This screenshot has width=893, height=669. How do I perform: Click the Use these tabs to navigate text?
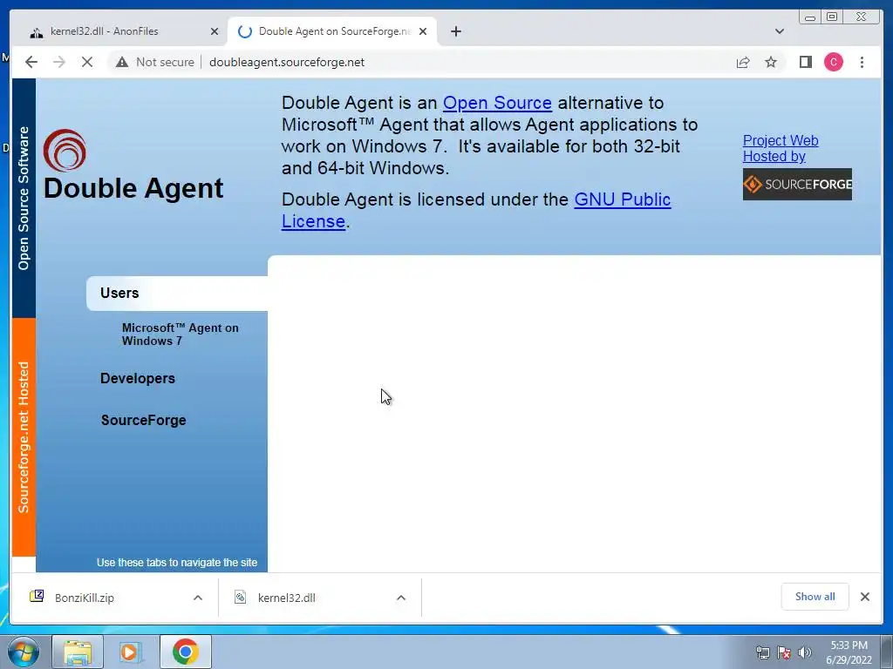pos(176,563)
